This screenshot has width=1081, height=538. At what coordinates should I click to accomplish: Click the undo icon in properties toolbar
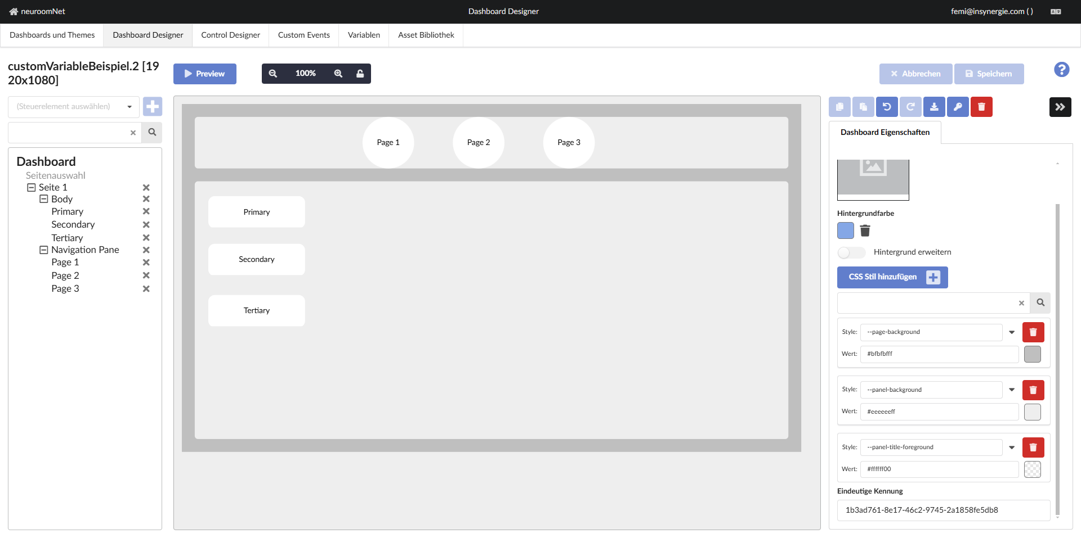[x=887, y=107]
